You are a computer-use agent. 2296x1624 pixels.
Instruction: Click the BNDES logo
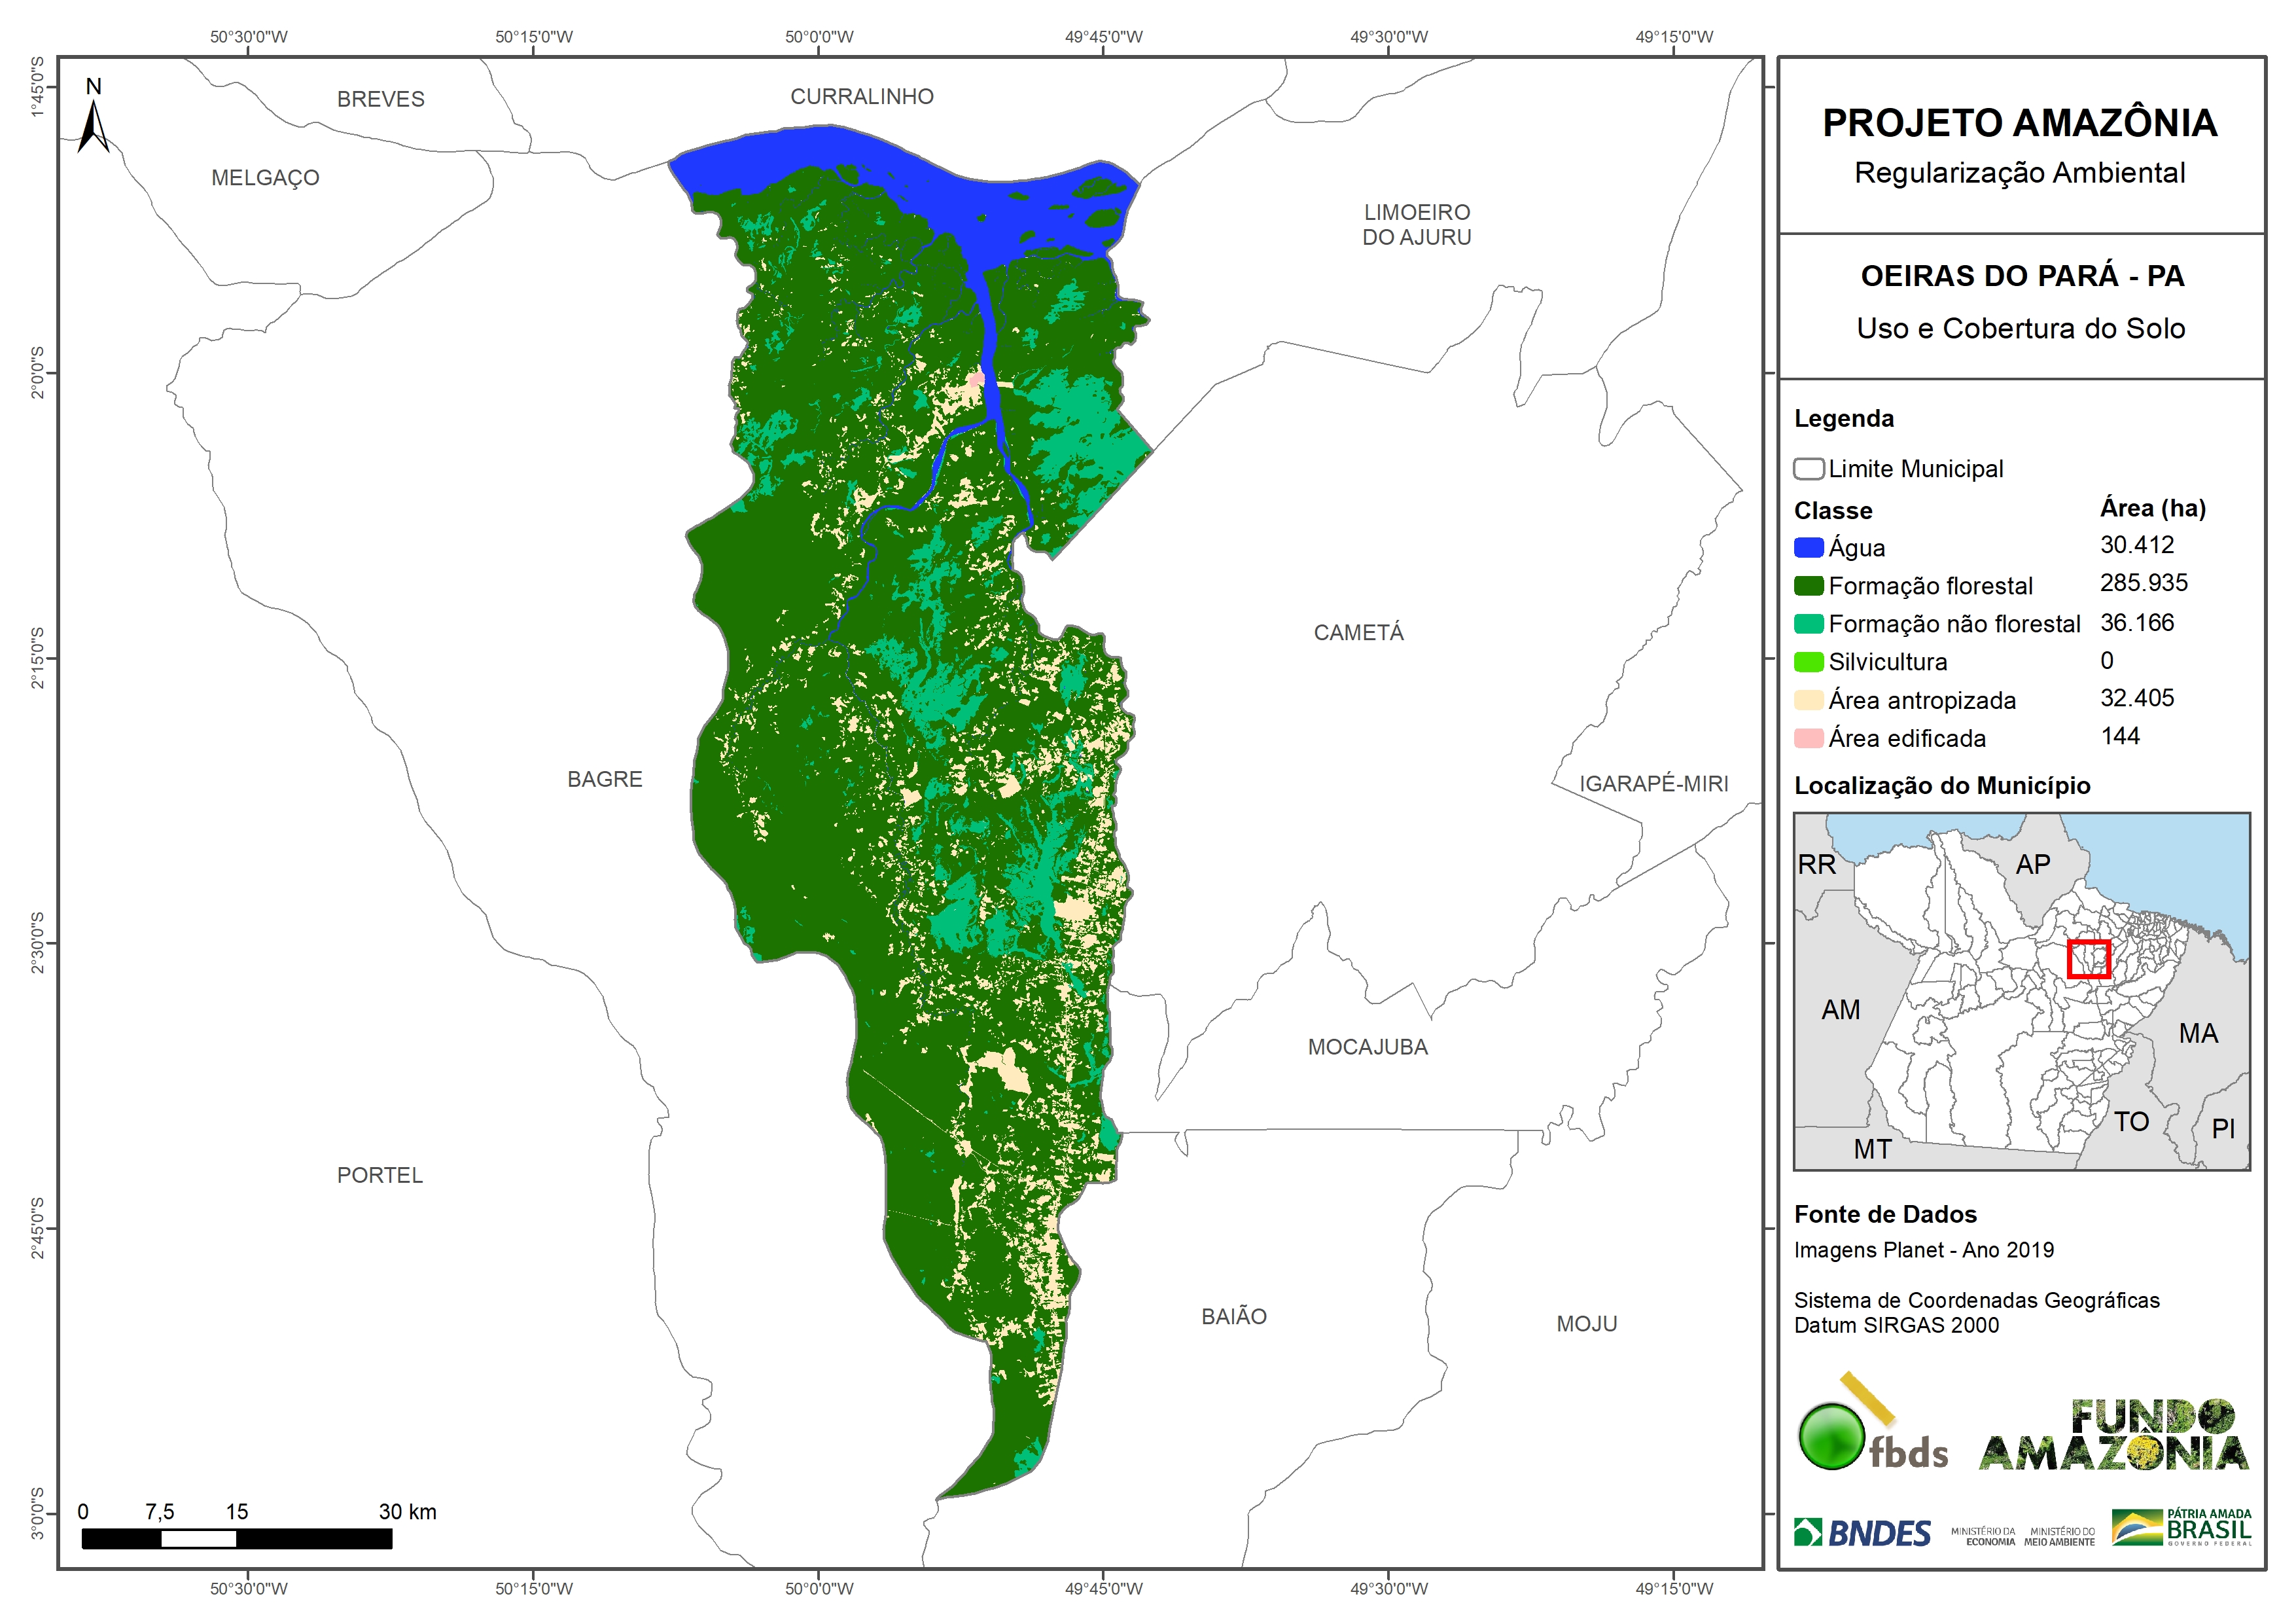(x=1862, y=1533)
